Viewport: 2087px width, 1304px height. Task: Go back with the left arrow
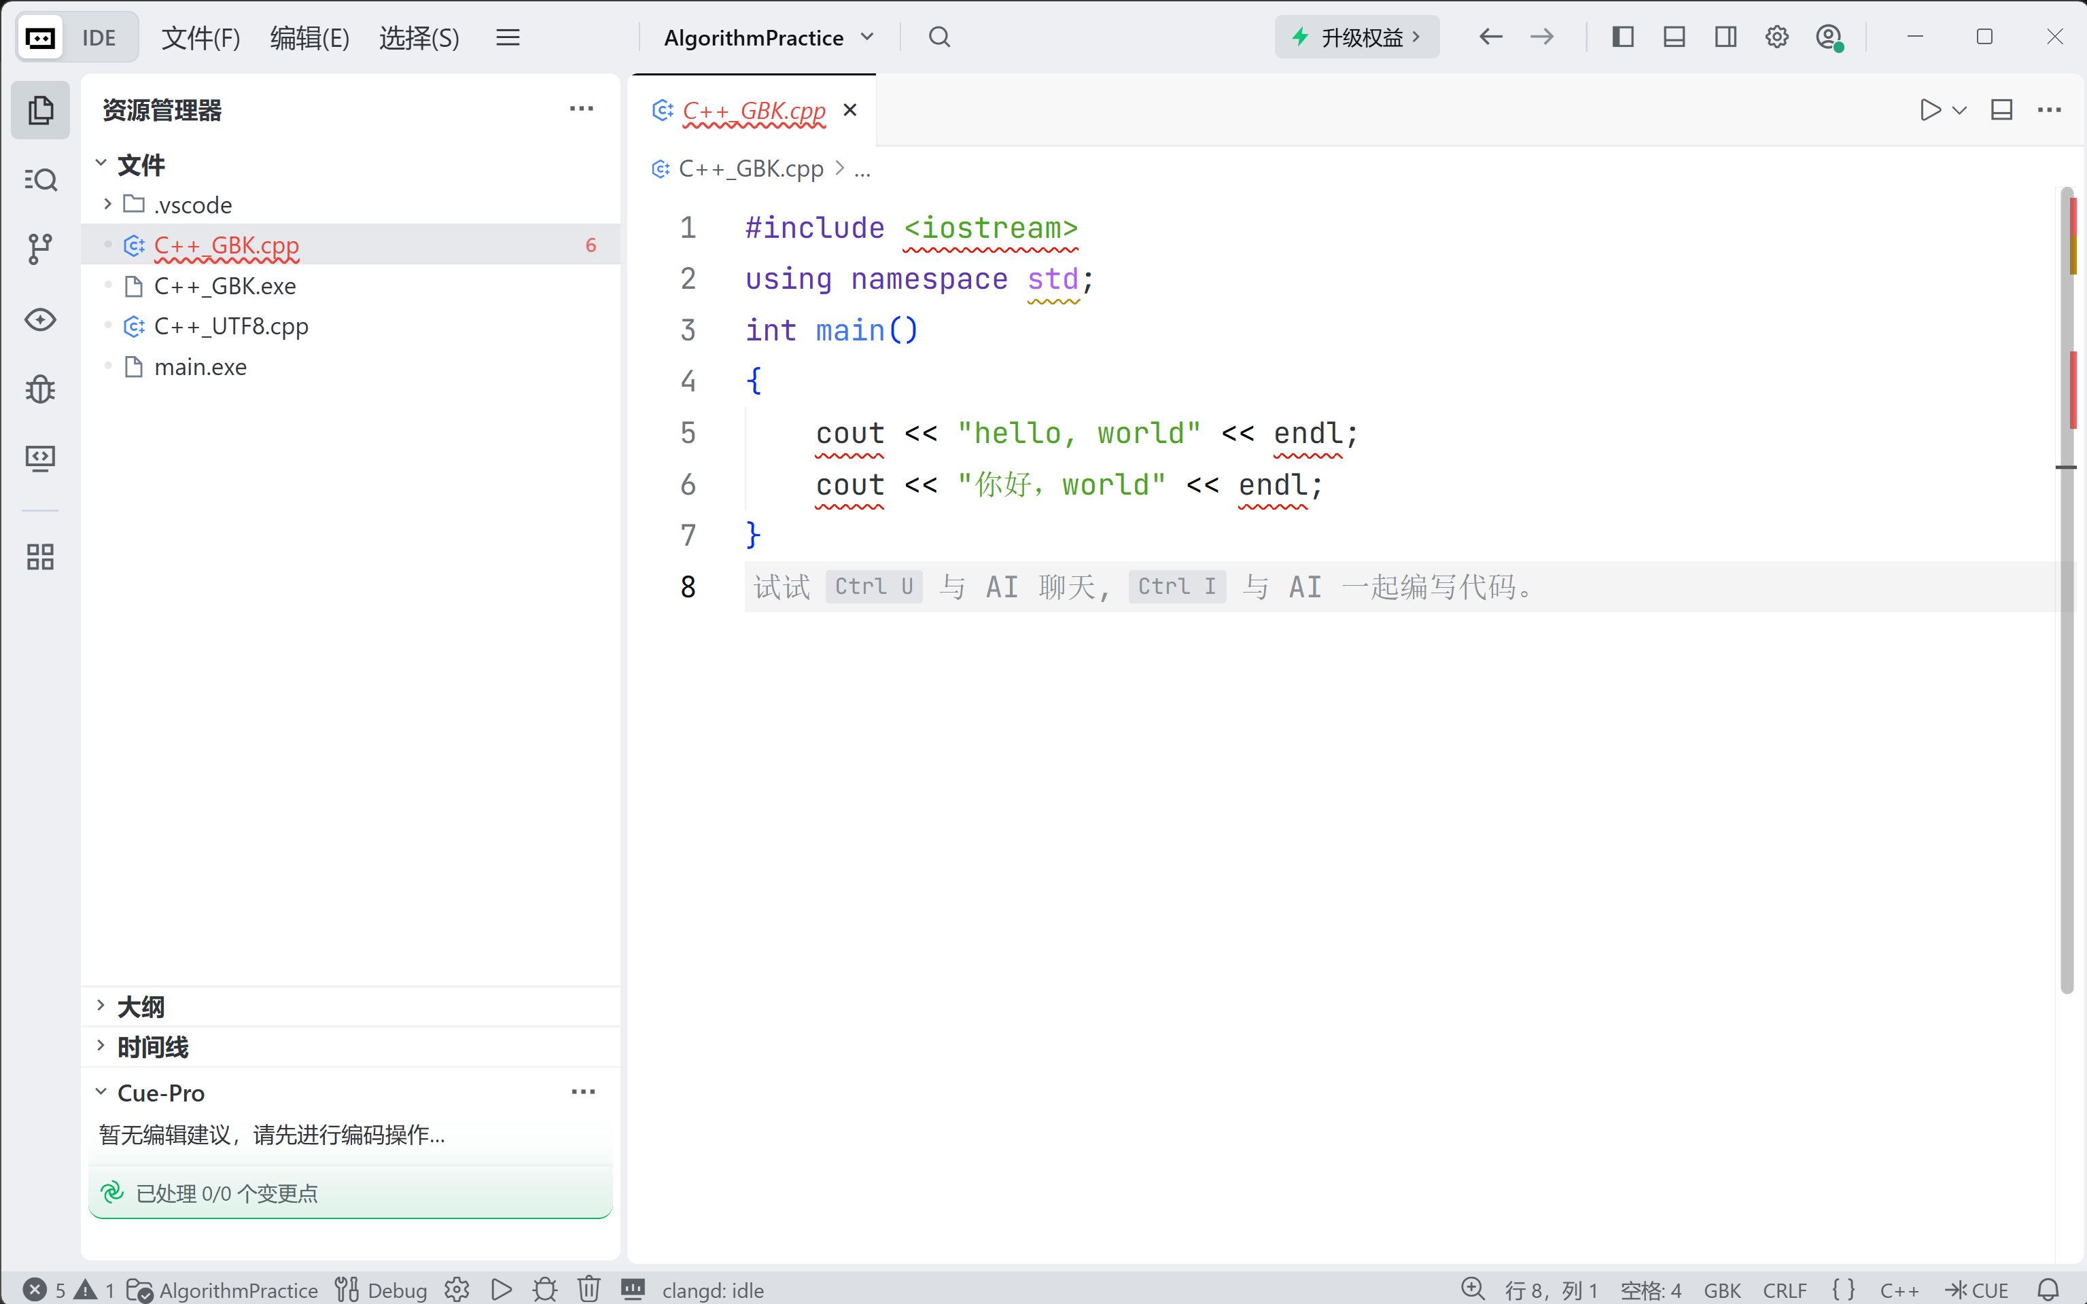tap(1490, 37)
